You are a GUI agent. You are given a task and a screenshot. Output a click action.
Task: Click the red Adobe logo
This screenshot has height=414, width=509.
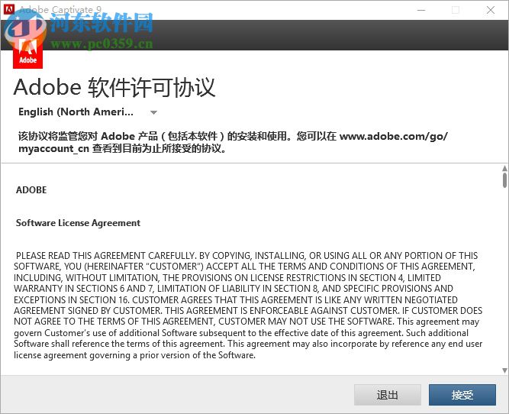[x=28, y=52]
